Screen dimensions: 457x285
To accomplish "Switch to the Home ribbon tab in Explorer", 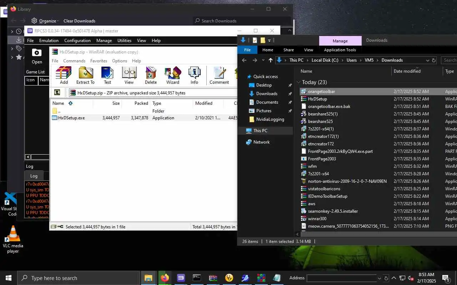I will [x=267, y=50].
